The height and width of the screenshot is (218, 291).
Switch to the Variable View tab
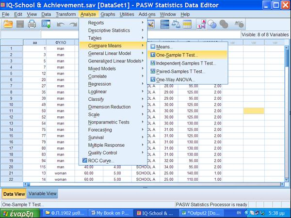(x=43, y=193)
